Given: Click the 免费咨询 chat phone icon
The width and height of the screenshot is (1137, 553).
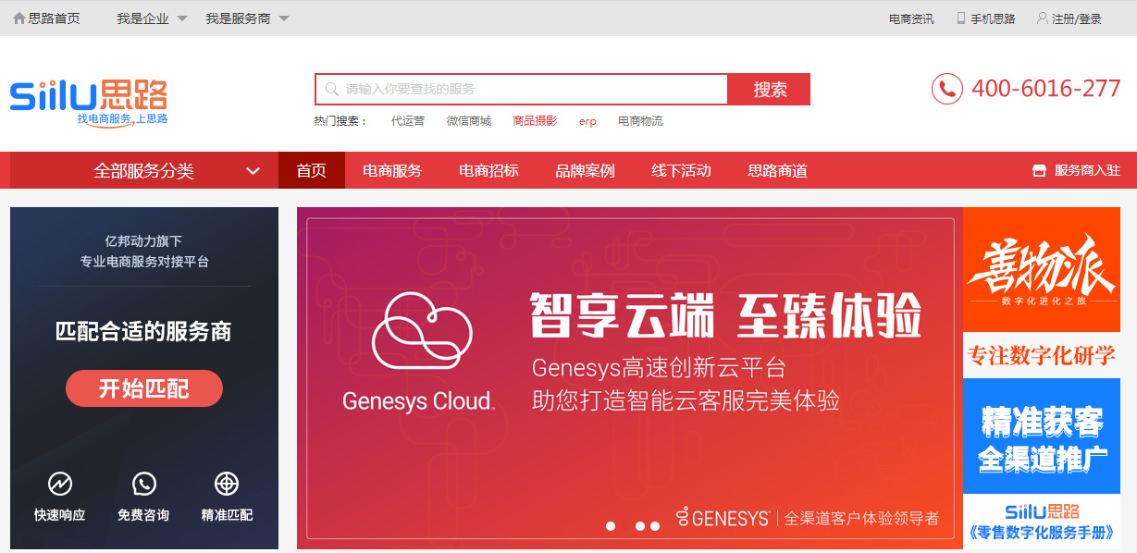Looking at the screenshot, I should point(143,484).
